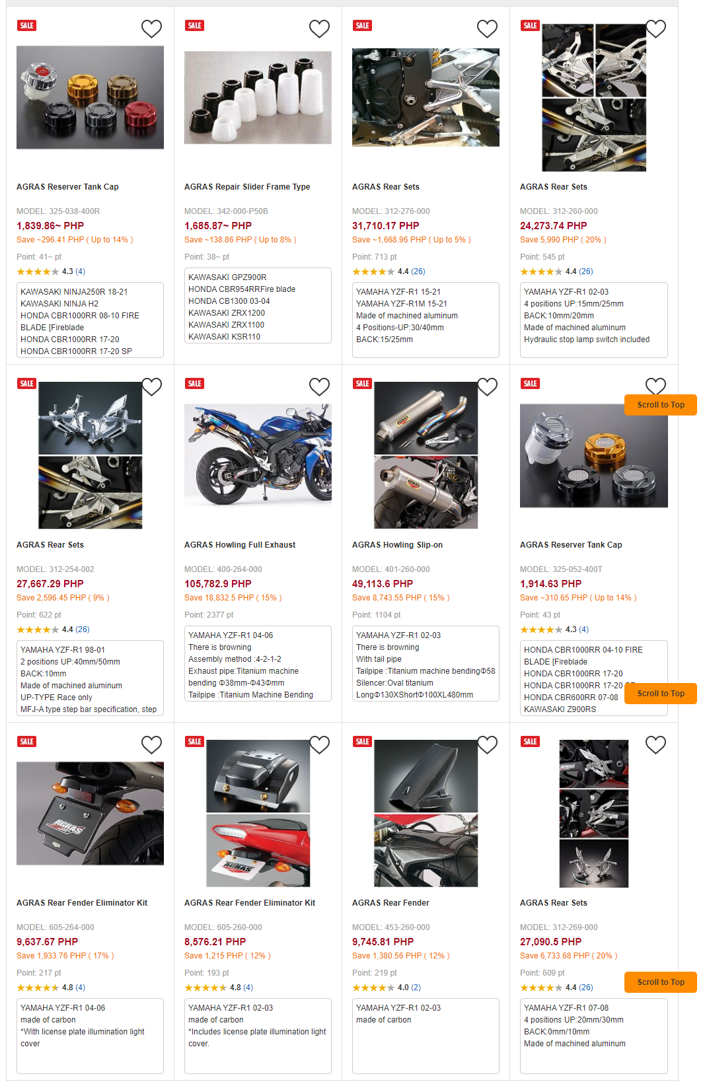Favorite the Reserver Tank Cap 325-038-400R heart

[152, 28]
